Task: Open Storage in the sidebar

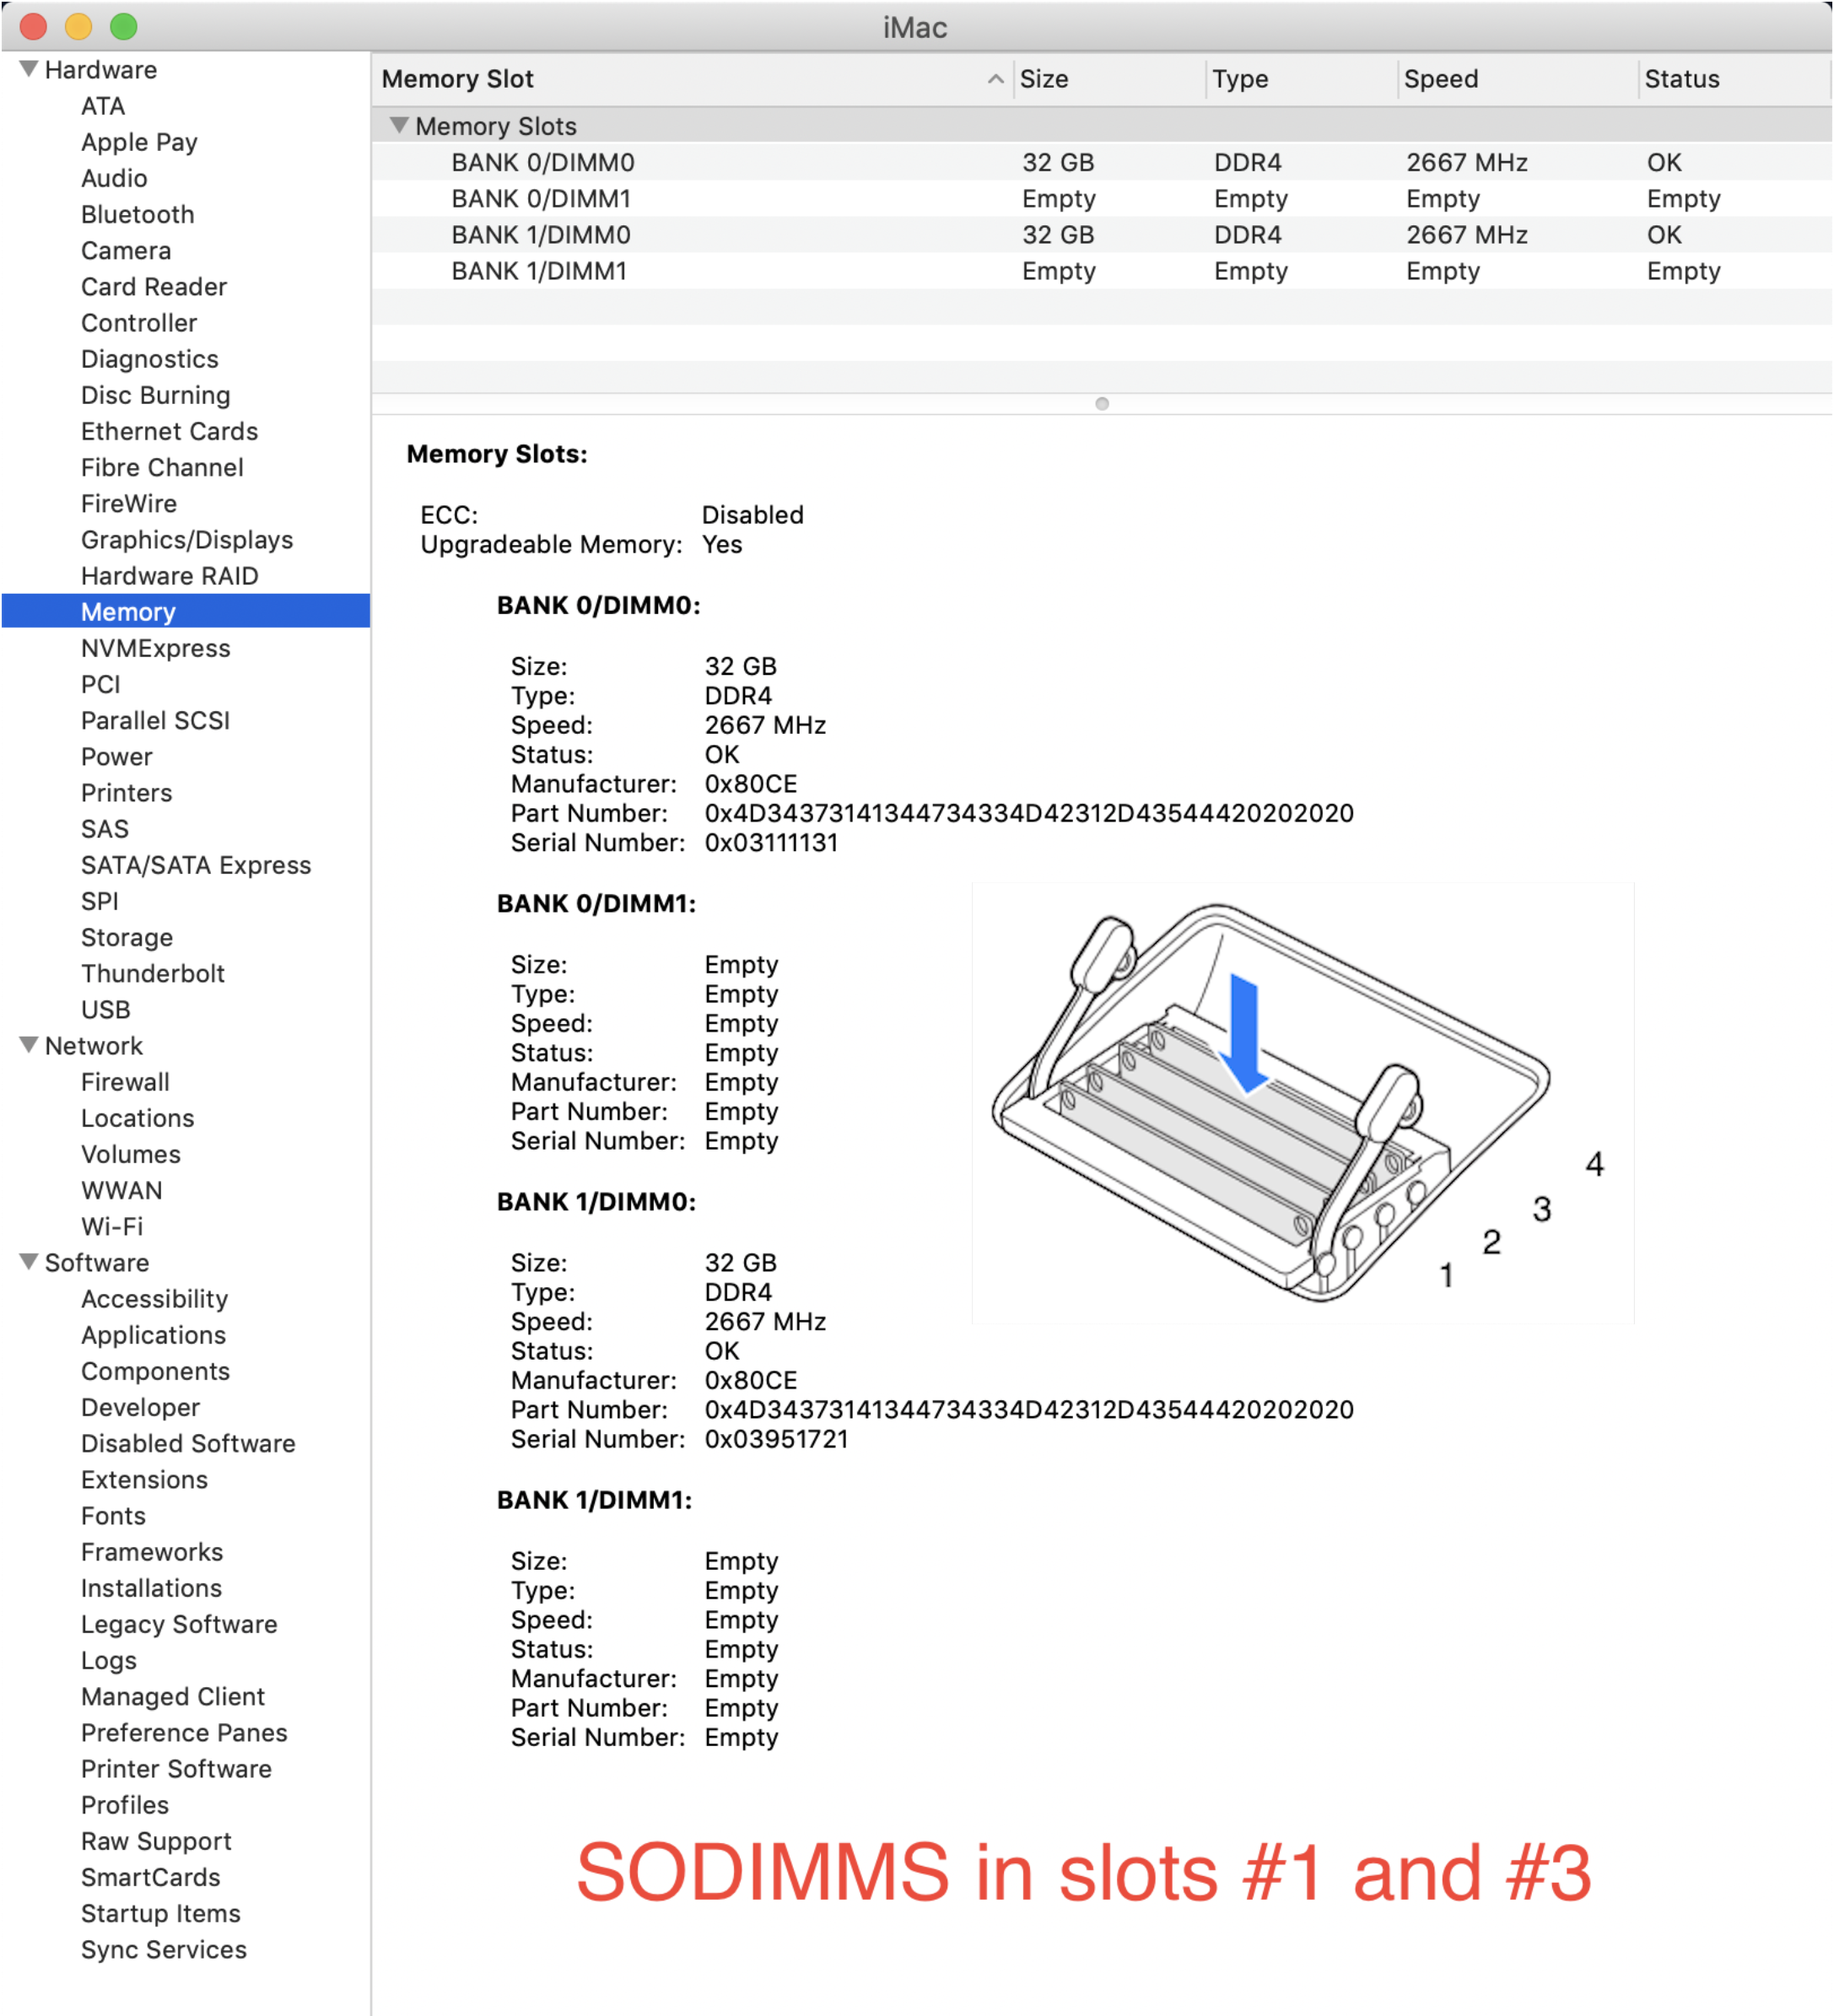Action: pyautogui.click(x=127, y=937)
